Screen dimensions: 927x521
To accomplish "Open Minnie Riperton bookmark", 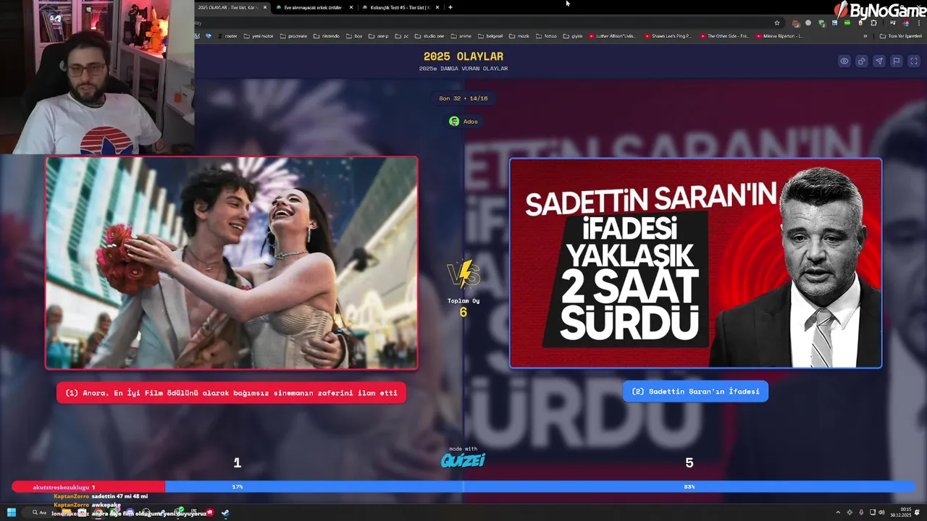I will click(x=780, y=35).
